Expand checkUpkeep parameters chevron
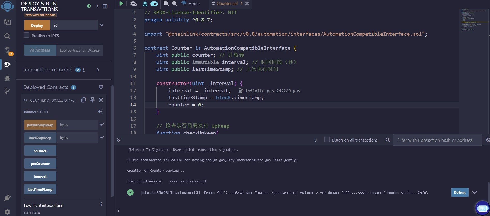 pyautogui.click(x=102, y=137)
